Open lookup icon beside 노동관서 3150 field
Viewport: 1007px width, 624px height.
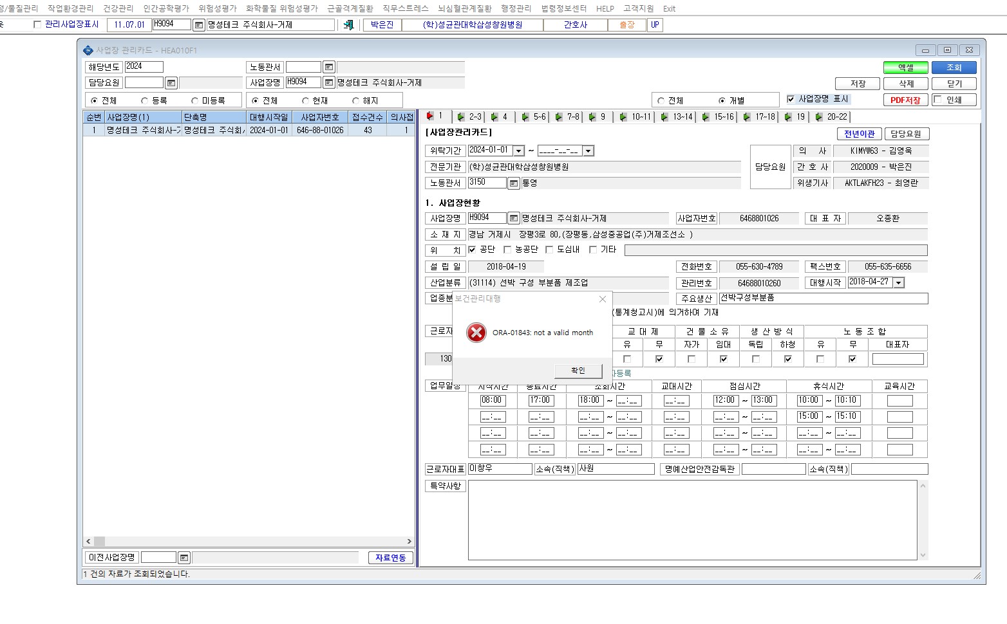(x=513, y=183)
